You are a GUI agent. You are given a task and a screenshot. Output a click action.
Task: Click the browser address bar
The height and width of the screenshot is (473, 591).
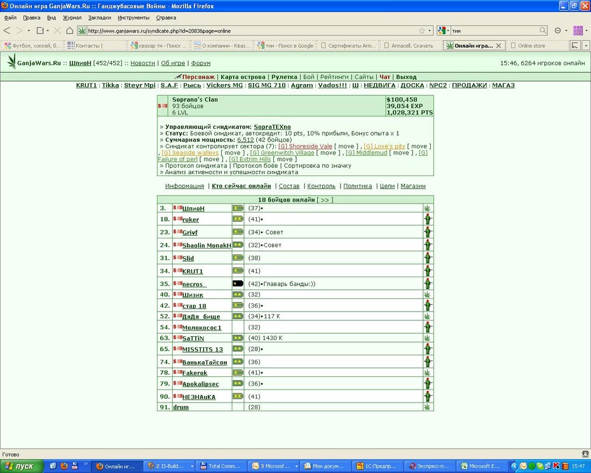(252, 31)
